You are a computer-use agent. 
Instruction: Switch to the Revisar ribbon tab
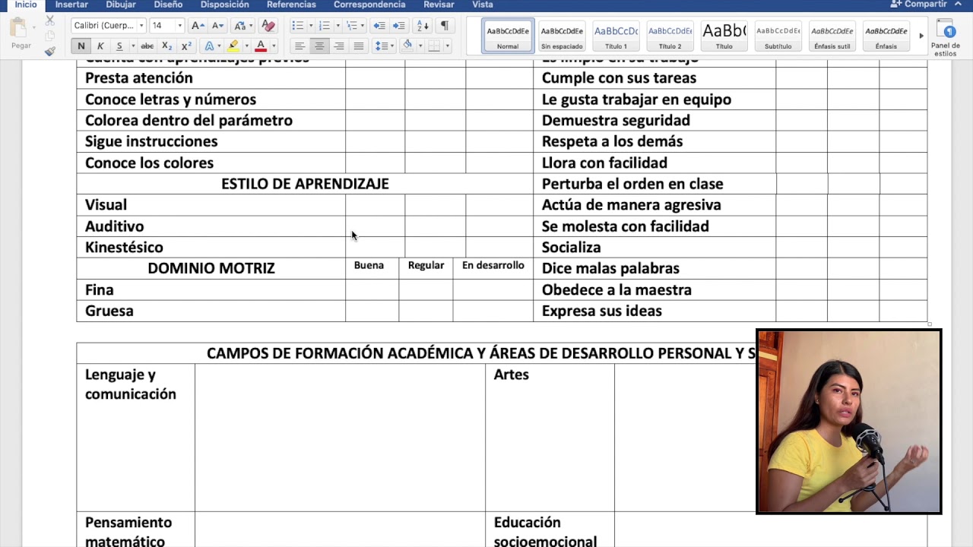coord(439,5)
